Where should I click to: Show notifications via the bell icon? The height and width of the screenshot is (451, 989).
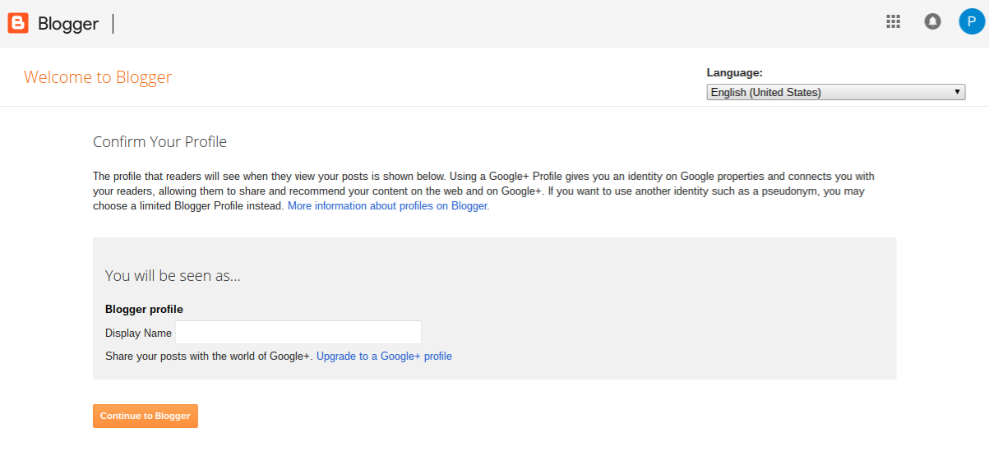point(932,21)
